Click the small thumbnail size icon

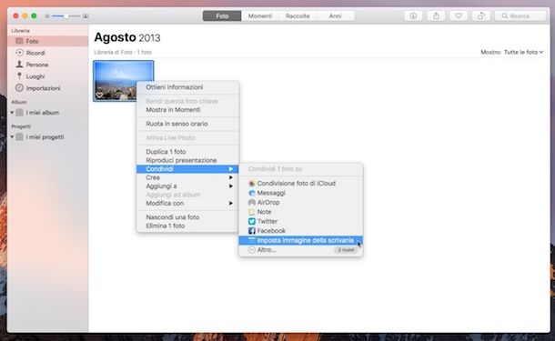[47, 16]
